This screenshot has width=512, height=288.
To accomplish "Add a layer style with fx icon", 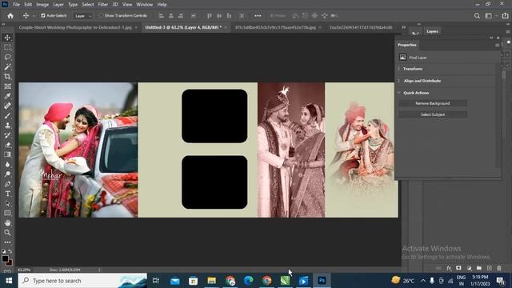I will [x=449, y=268].
